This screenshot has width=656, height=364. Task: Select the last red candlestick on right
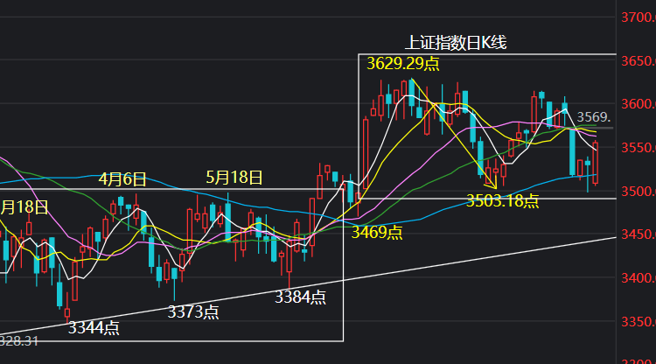coord(596,163)
